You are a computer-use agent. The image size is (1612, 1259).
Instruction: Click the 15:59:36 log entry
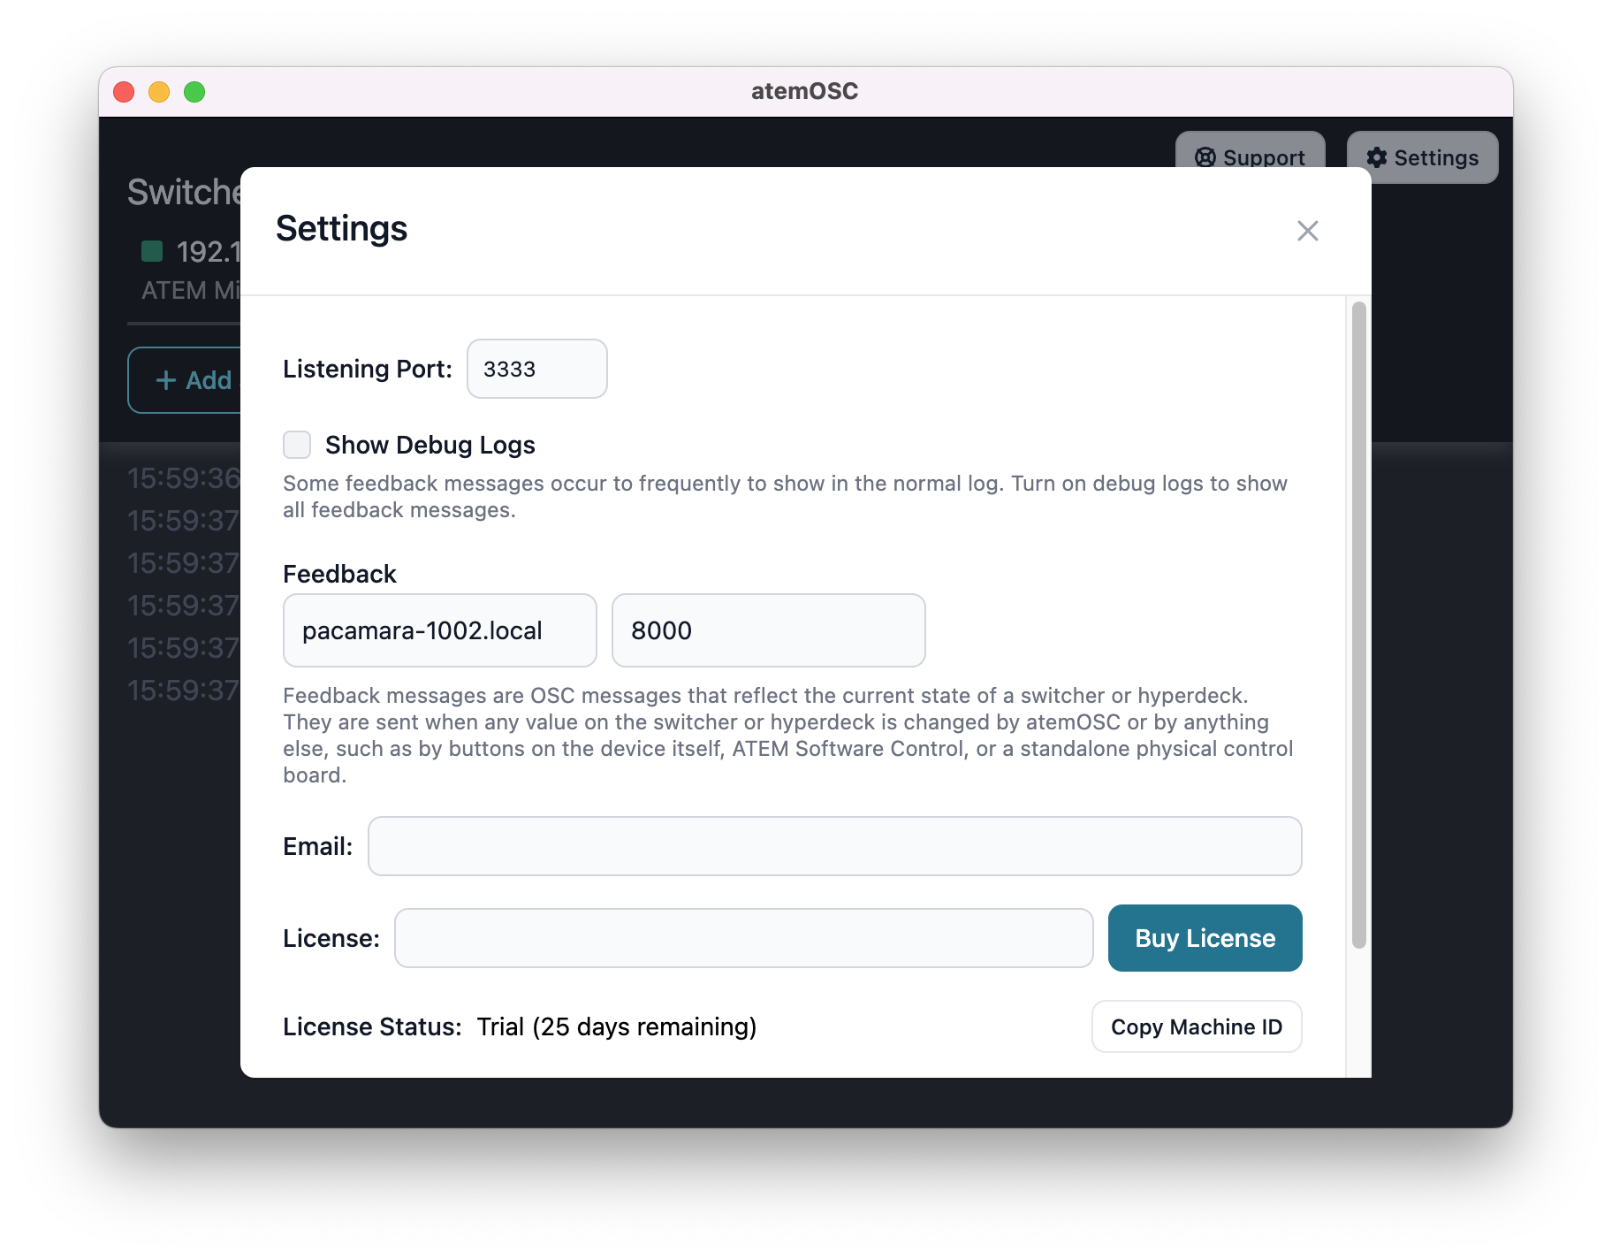pos(184,478)
